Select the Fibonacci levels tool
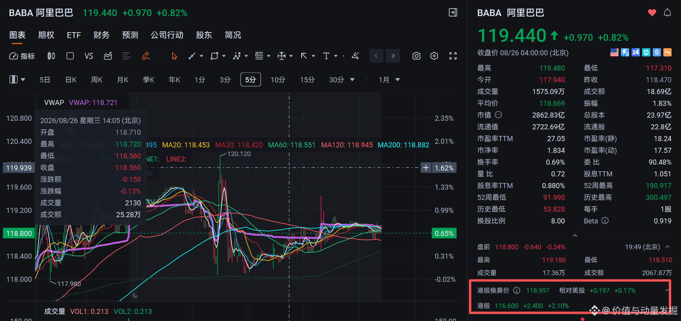The height and width of the screenshot is (321, 681). [x=259, y=56]
